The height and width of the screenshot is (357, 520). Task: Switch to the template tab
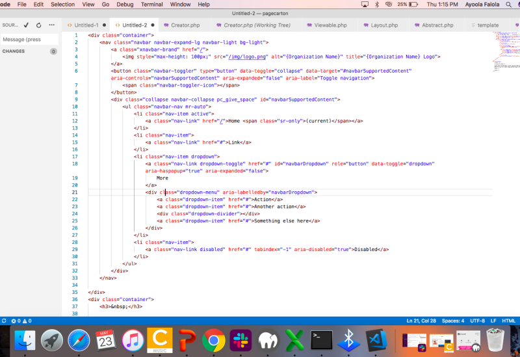[x=487, y=25]
